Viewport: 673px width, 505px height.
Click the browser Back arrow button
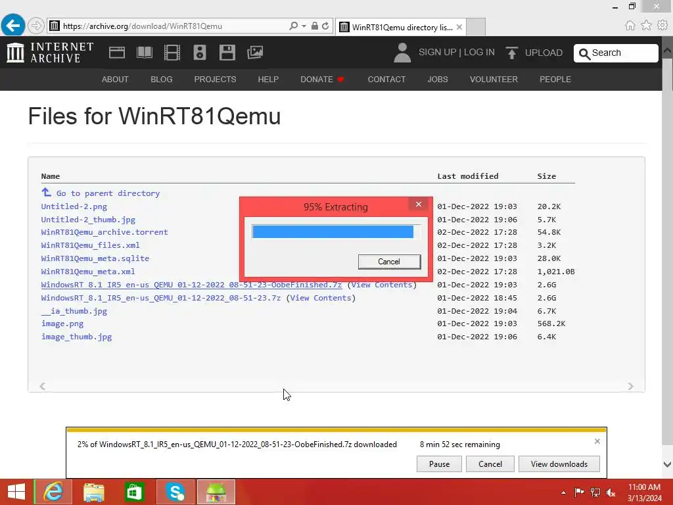click(13, 26)
